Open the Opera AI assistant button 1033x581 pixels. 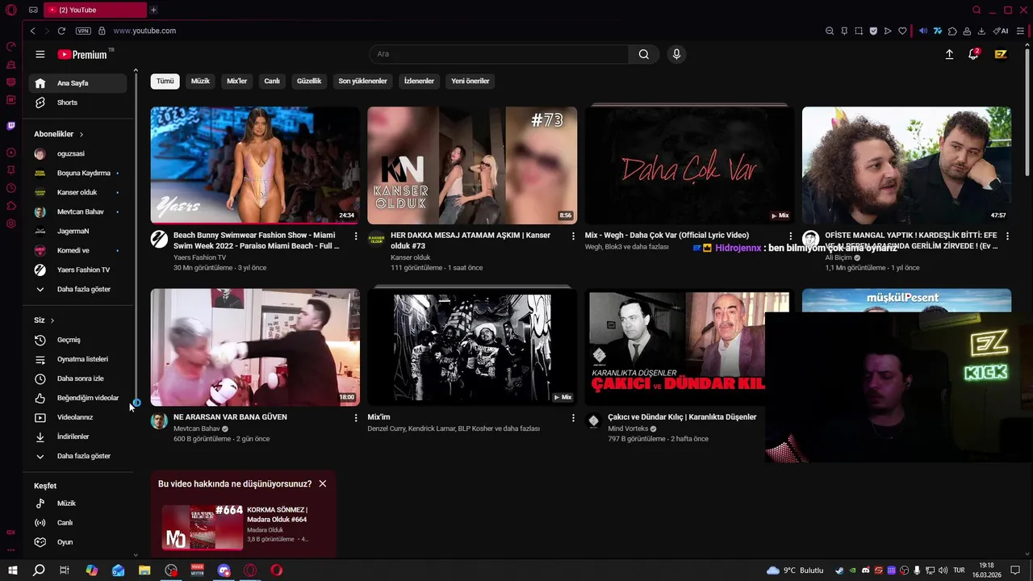[1001, 31]
